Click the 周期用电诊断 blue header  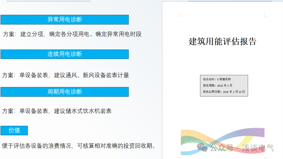click(x=65, y=92)
